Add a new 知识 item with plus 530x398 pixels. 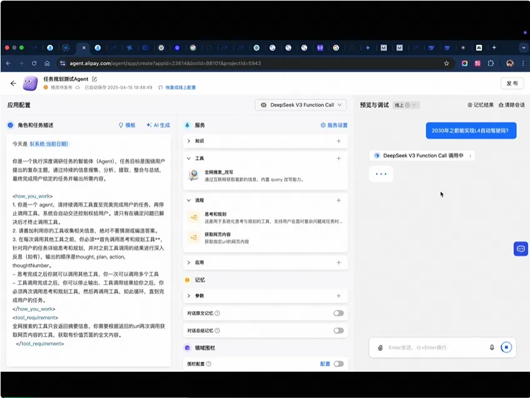point(339,141)
